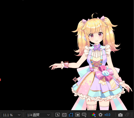Click the chevron beside 11.1 %

click(x=19, y=115)
